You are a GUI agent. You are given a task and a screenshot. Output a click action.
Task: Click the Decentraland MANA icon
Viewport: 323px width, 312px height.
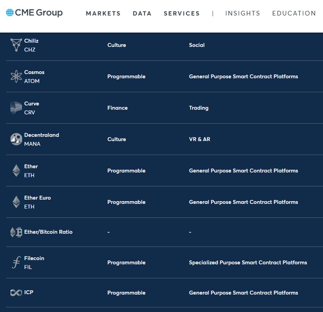(x=16, y=139)
